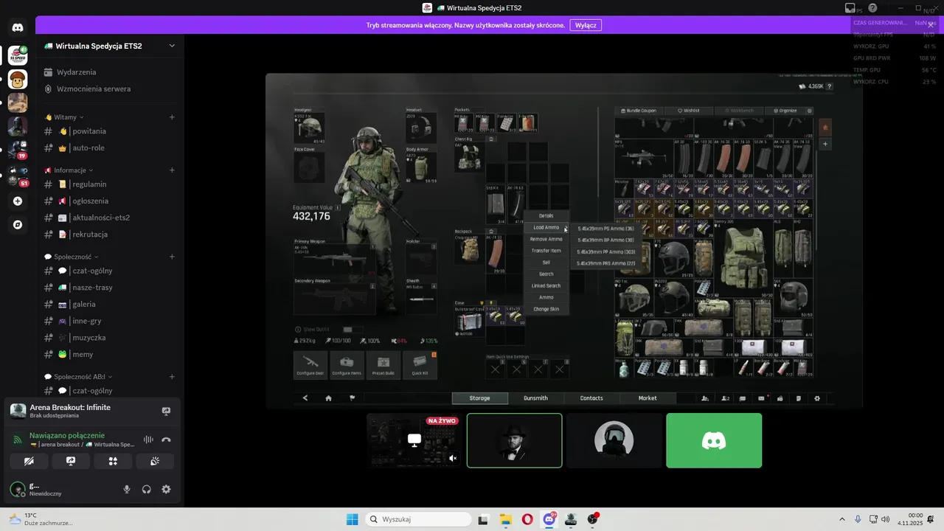Unmute the live stream speaker icon
The image size is (944, 531).
click(x=453, y=458)
